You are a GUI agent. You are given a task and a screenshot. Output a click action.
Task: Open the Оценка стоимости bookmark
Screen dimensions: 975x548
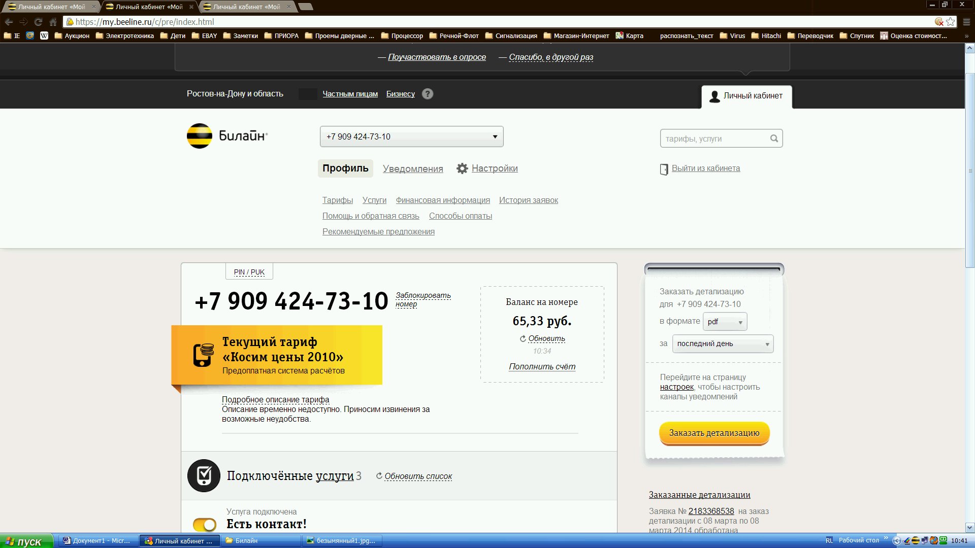914,36
